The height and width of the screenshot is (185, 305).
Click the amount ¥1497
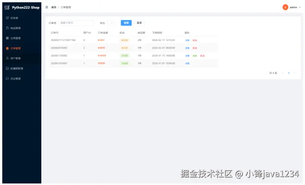(x=101, y=40)
